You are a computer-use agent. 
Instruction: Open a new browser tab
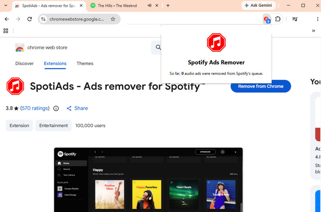168,6
